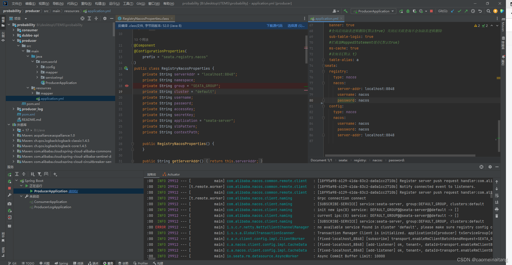Toggle the breakpoint on line 18

point(127,86)
